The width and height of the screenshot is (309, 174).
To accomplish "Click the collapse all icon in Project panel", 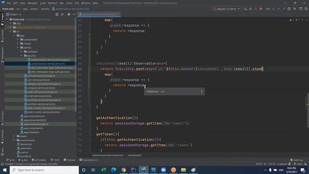I will (x=62, y=14).
